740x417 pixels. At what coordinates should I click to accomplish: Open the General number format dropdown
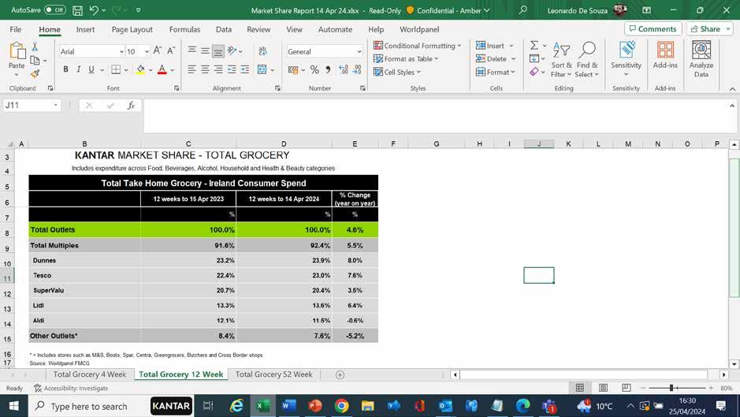click(x=359, y=51)
